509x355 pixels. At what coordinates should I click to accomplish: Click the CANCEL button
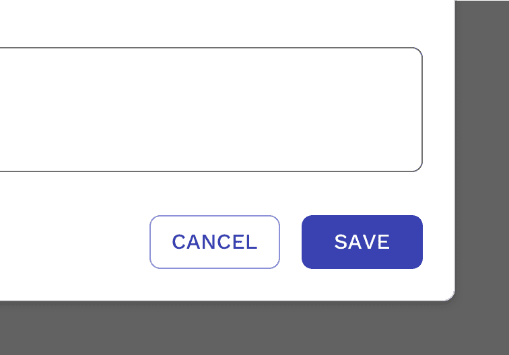[214, 242]
